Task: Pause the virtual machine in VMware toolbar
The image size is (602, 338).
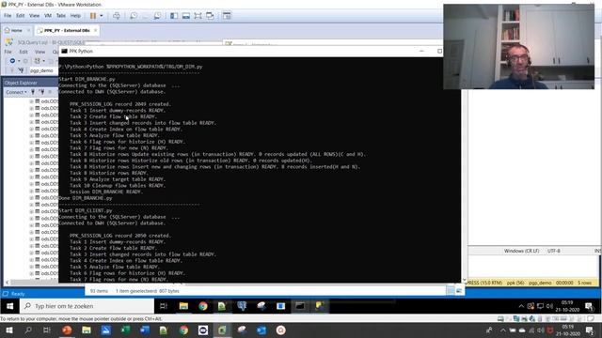Action: tap(93, 16)
